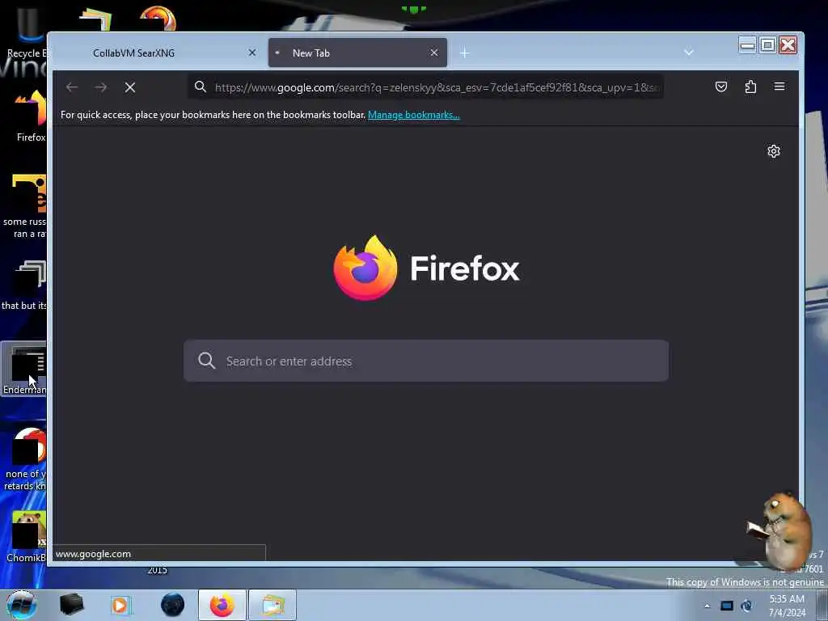
Task: Select the "that but its" desktop icon
Action: pyautogui.click(x=24, y=285)
